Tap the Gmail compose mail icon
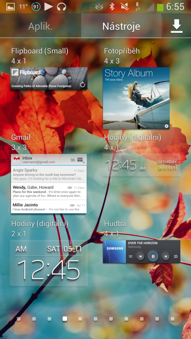 click(81, 160)
